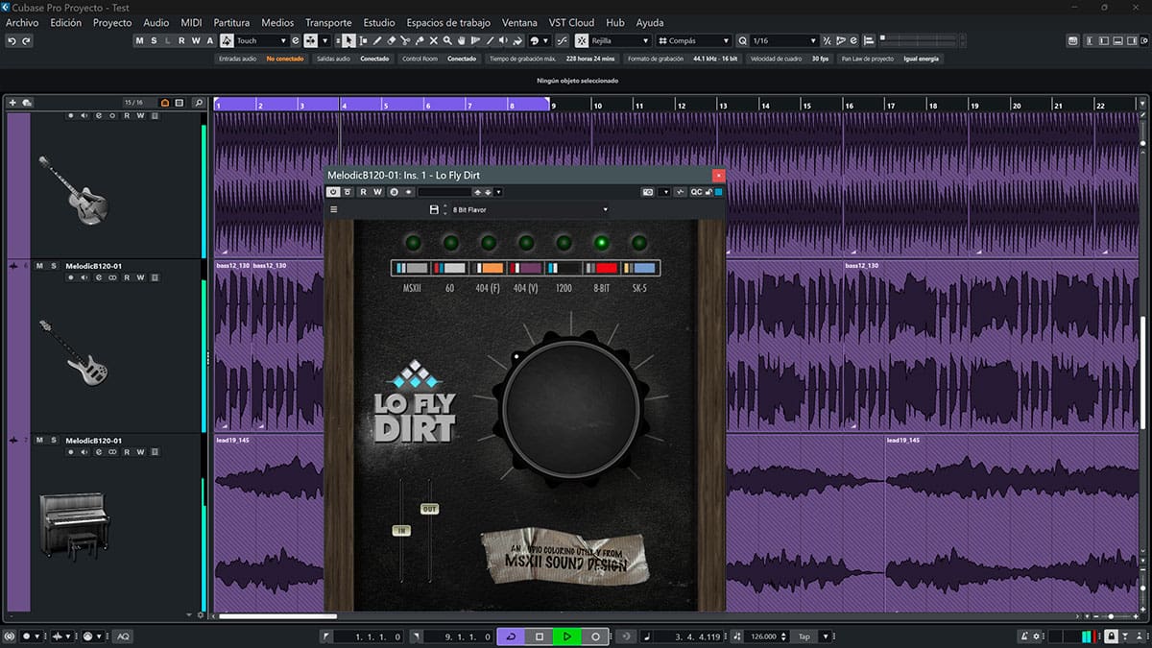Click the electric guitar track picture
The height and width of the screenshot is (648, 1152).
point(74,190)
